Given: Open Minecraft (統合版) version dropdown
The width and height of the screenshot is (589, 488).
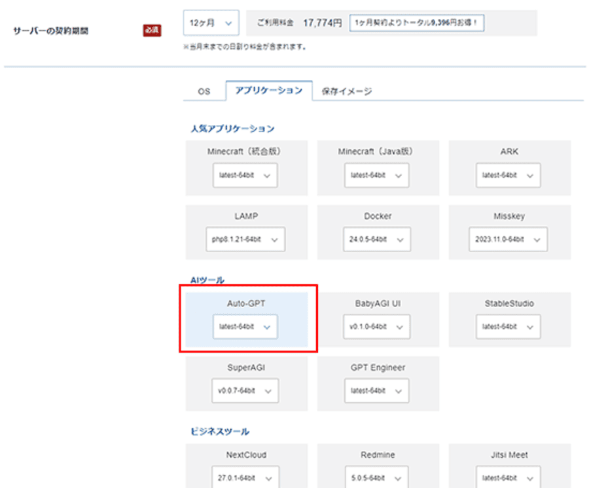Looking at the screenshot, I should click(x=245, y=175).
